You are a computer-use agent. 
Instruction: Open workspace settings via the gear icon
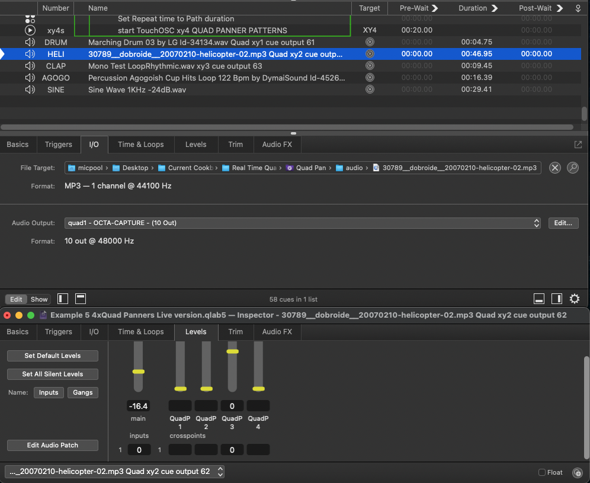pyautogui.click(x=575, y=299)
